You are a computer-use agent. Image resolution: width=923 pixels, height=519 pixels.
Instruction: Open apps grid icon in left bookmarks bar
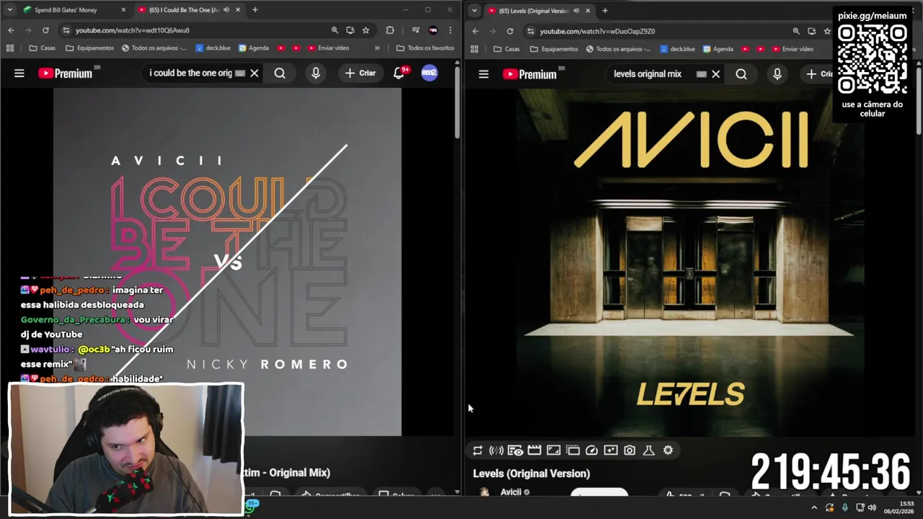tap(10, 48)
